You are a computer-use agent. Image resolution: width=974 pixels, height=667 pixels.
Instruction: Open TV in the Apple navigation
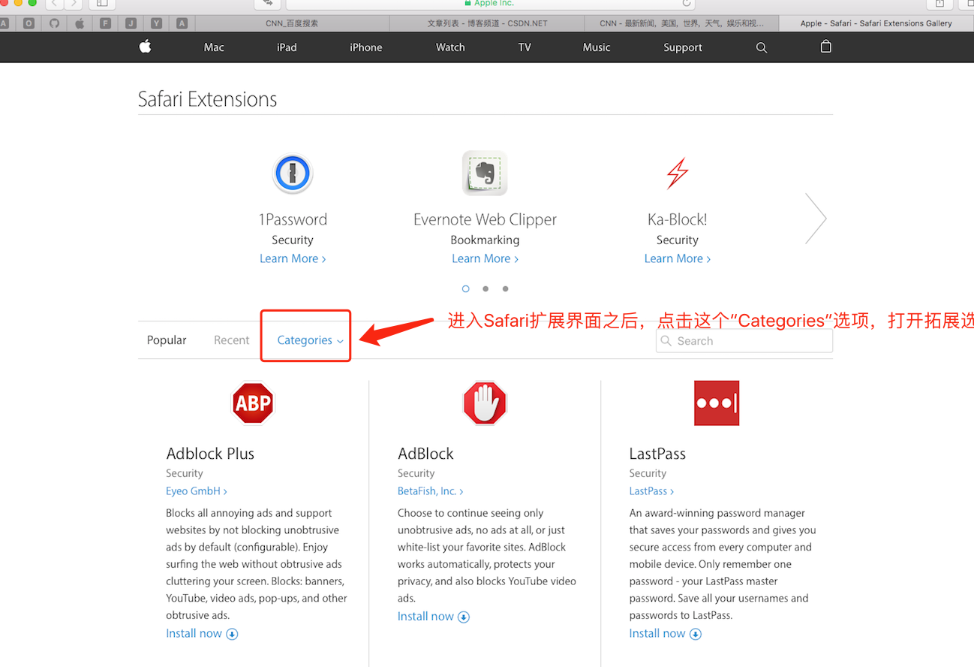click(525, 47)
